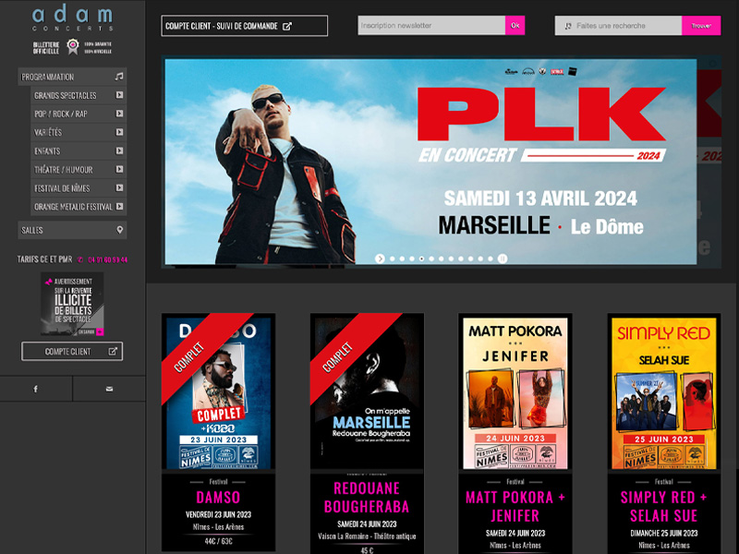Click the carousel next arrow icon
Screen dimensions: 739x554
pos(380,259)
